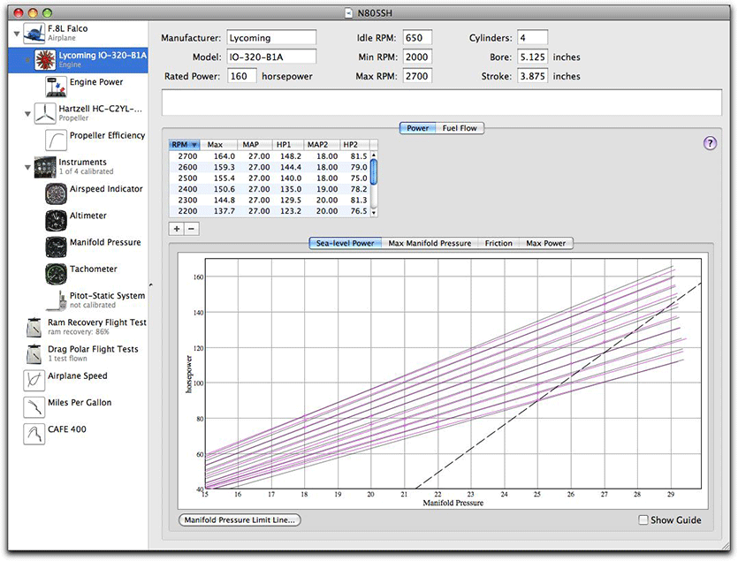Enable the Show Guide checkbox
This screenshot has width=738, height=561.
point(643,520)
